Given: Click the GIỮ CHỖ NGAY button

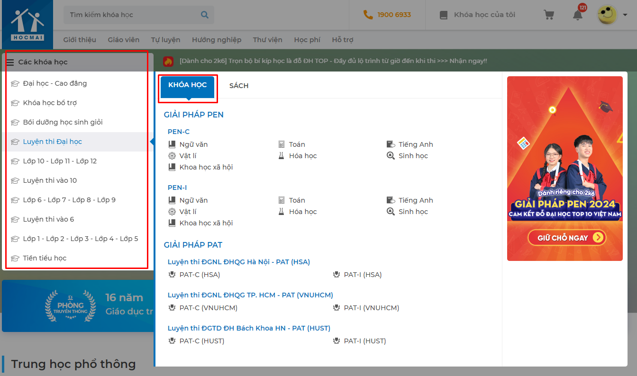Looking at the screenshot, I should coord(567,238).
